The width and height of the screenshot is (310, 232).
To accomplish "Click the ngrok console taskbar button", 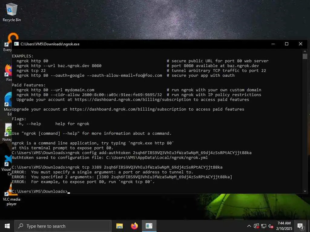I will (x=149, y=226).
